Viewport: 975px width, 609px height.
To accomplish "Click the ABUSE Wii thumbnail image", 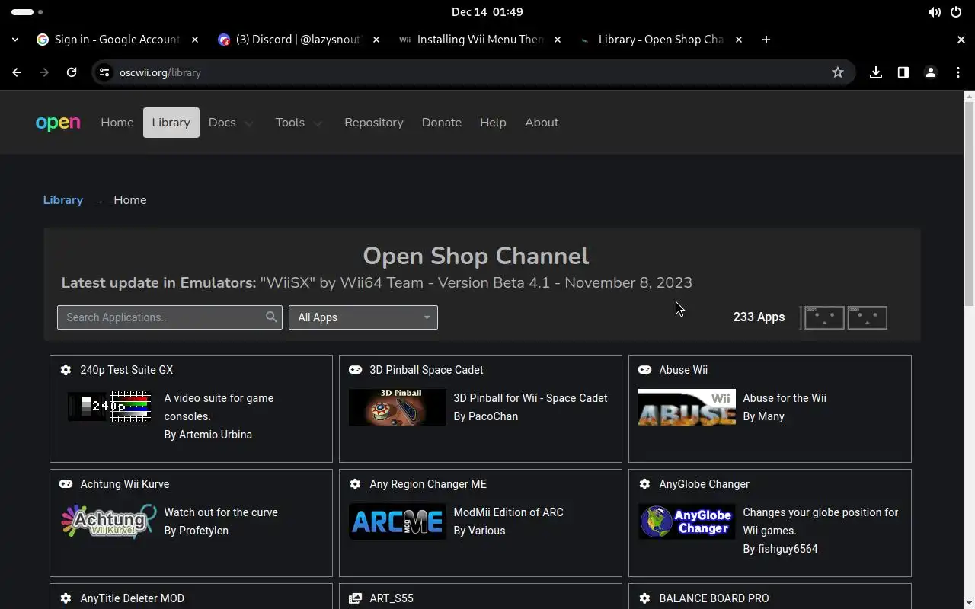I will pyautogui.click(x=686, y=407).
